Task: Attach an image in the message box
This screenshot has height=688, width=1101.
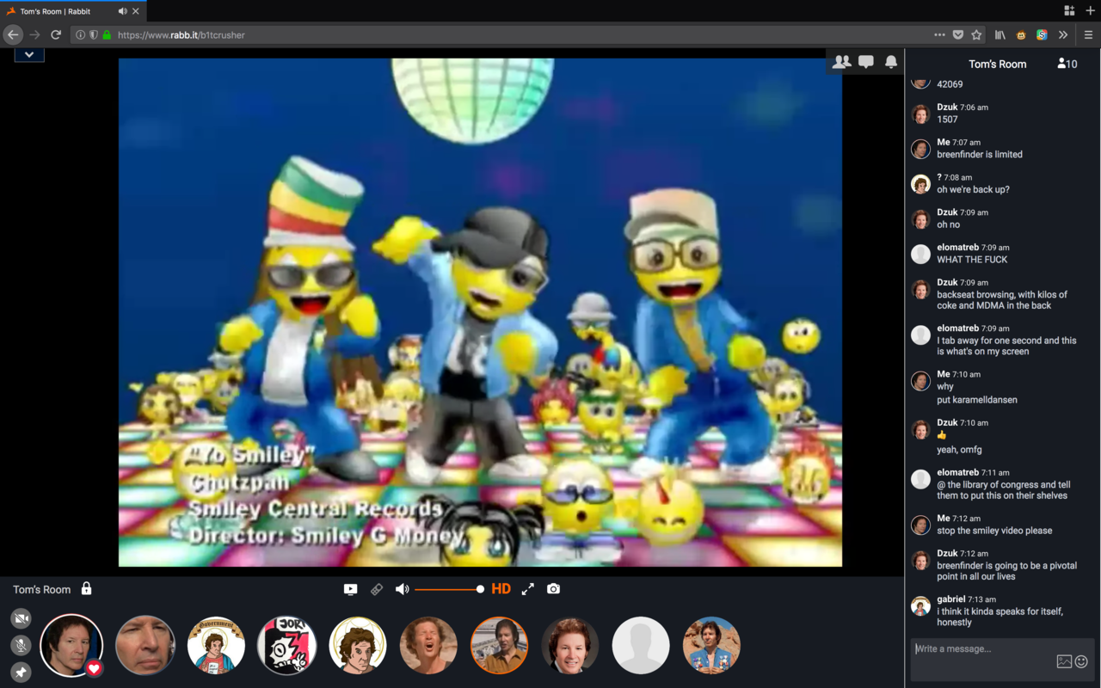Action: pyautogui.click(x=1064, y=661)
